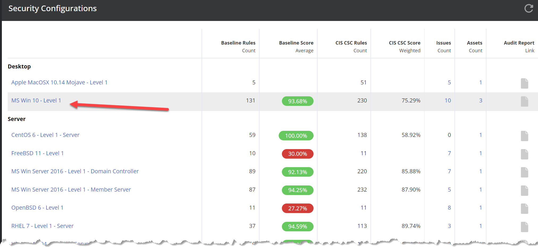
Task: Click the refresh icon in header
Action: 528,8
